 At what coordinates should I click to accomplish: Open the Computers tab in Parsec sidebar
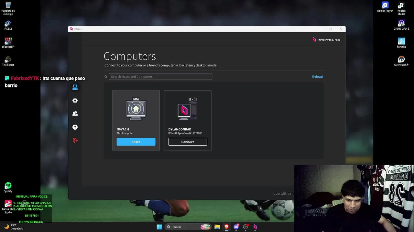(75, 87)
